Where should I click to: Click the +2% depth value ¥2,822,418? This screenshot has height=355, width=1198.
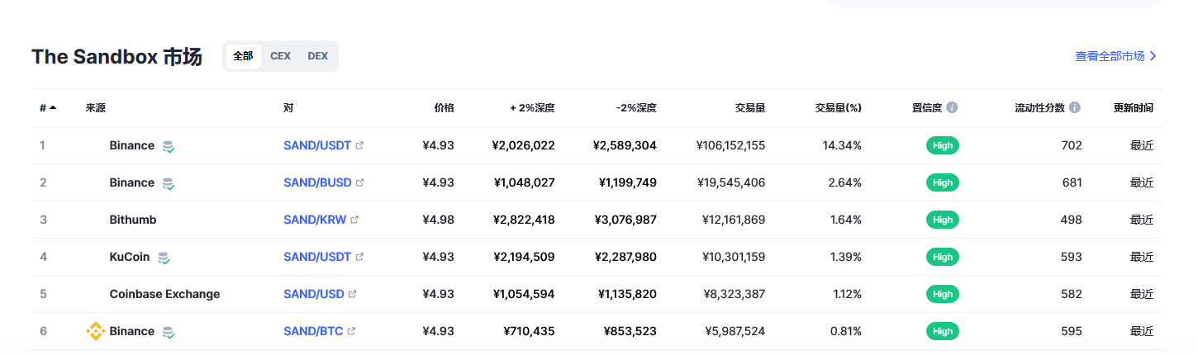[x=524, y=220]
